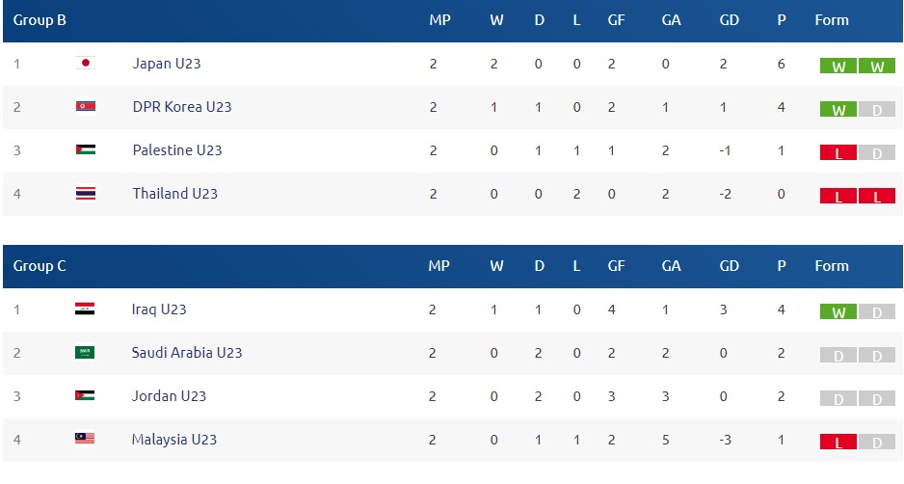
Task: Open the DPR Korea U23 team link
Action: [182, 107]
